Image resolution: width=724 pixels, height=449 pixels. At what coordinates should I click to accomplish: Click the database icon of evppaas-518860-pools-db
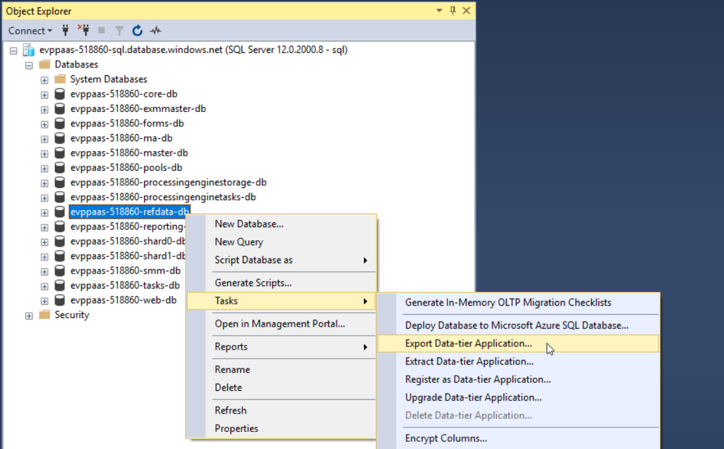pyautogui.click(x=60, y=168)
